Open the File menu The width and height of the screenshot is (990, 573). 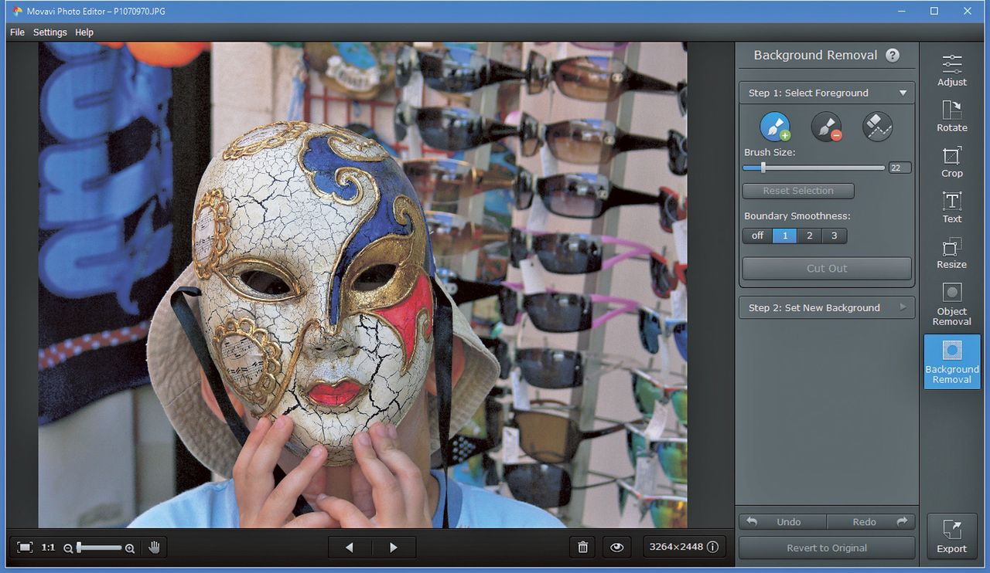click(x=17, y=32)
